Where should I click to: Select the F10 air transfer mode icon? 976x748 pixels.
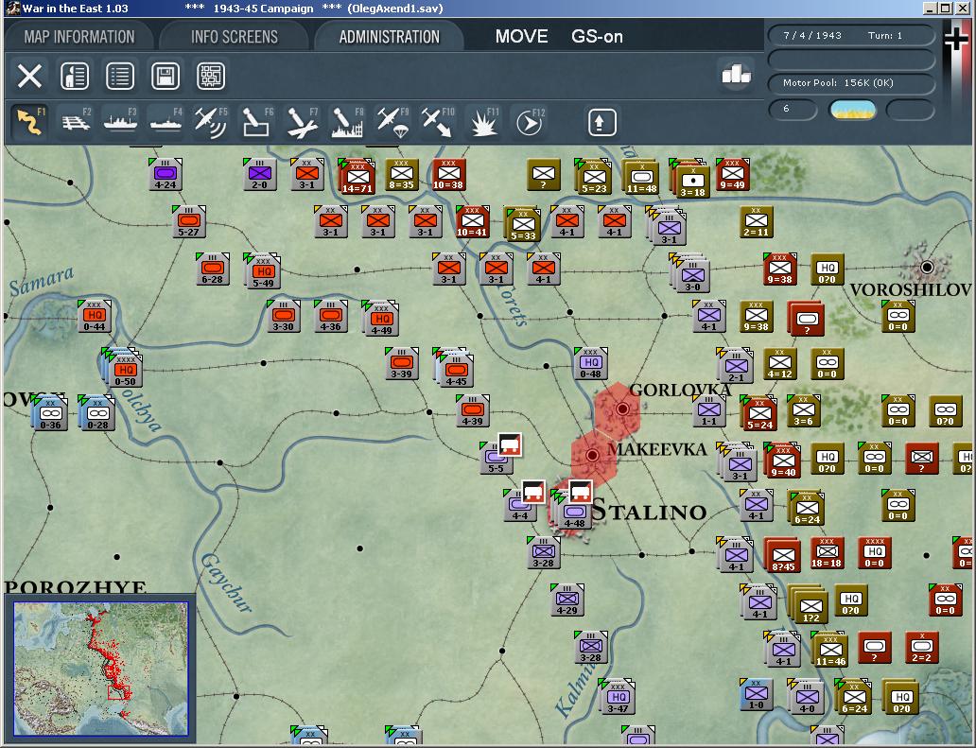(438, 121)
